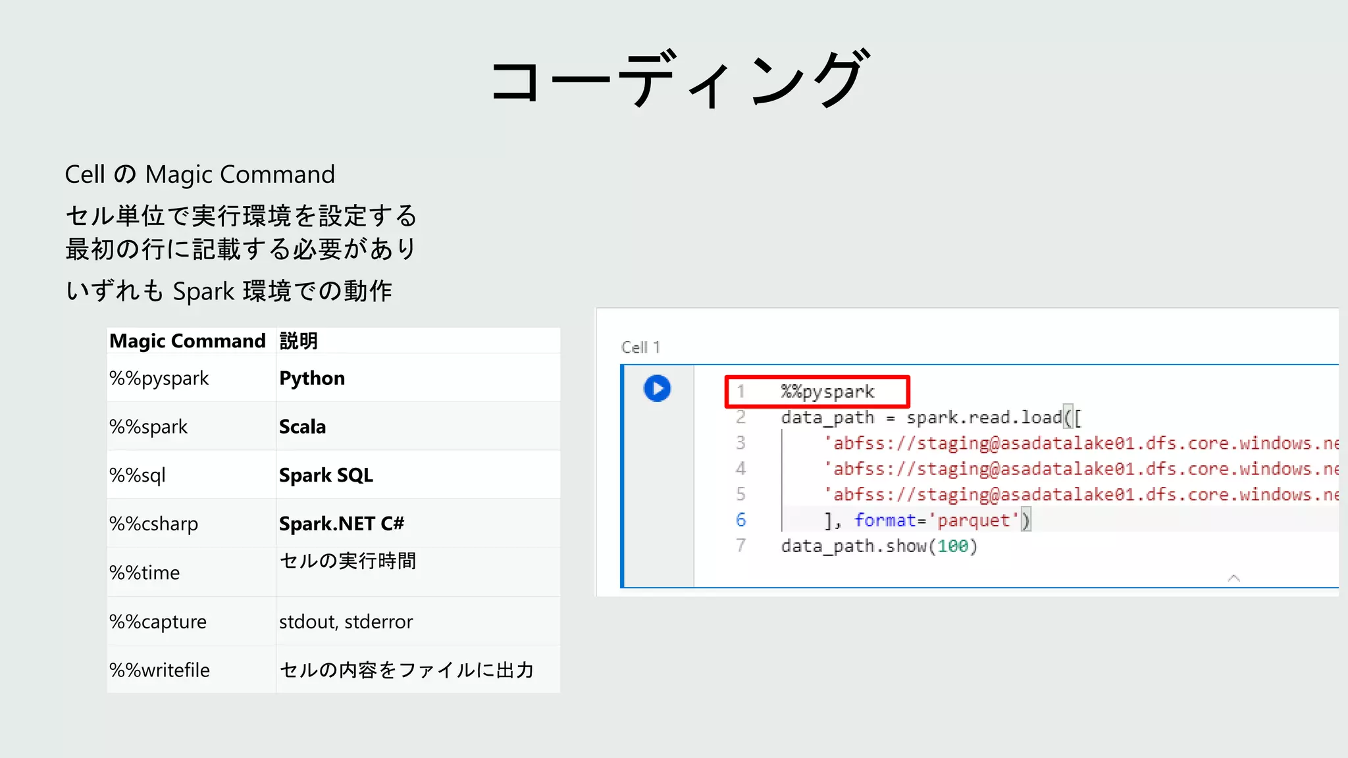Click the 'Python' table cell
1348x758 pixels.
click(x=419, y=378)
